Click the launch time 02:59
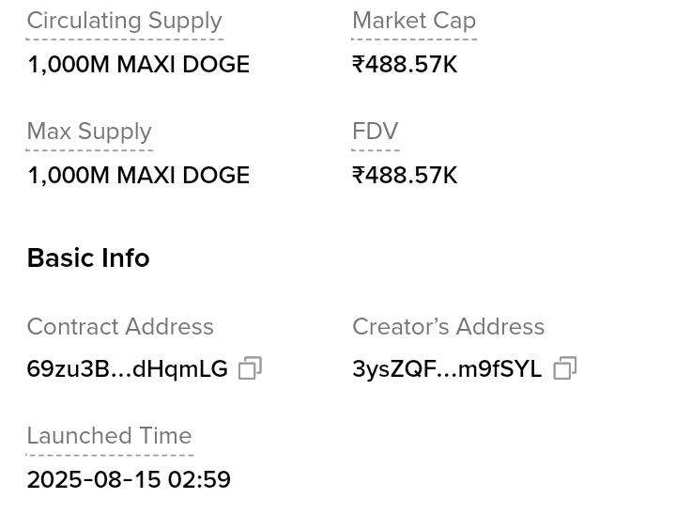 (x=199, y=480)
